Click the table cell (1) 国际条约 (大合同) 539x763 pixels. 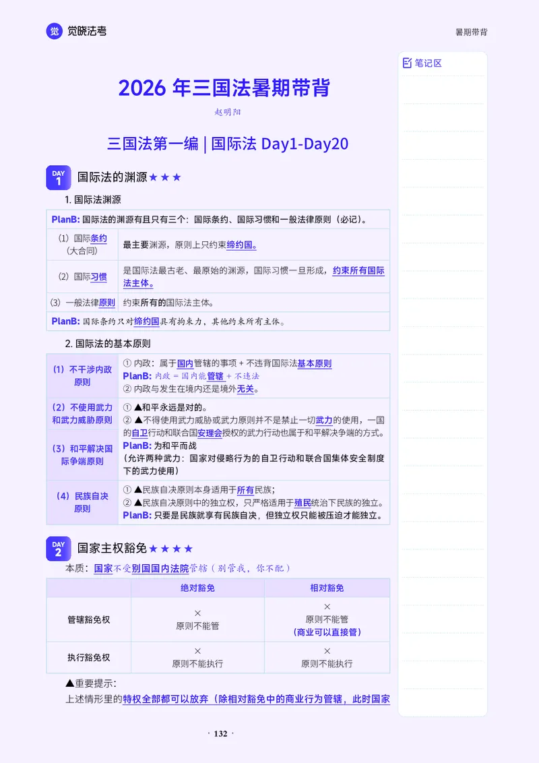click(82, 244)
